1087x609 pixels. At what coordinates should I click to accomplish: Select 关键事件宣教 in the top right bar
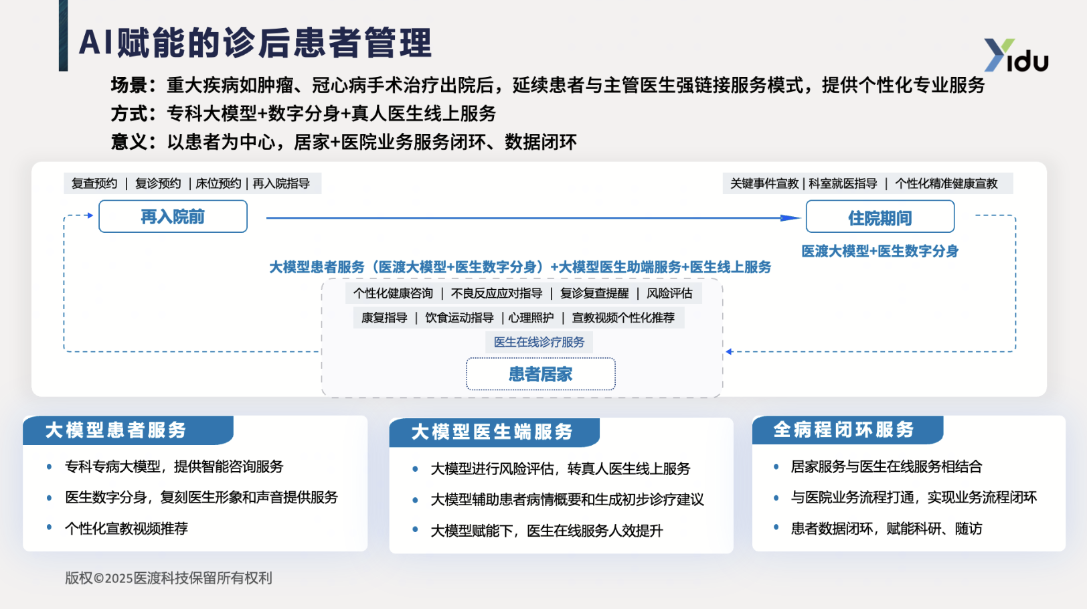tap(764, 183)
